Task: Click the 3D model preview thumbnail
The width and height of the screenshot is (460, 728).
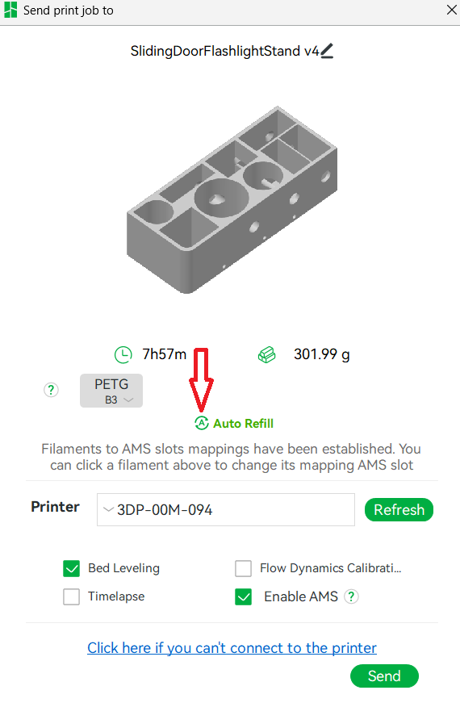Action: (x=232, y=199)
